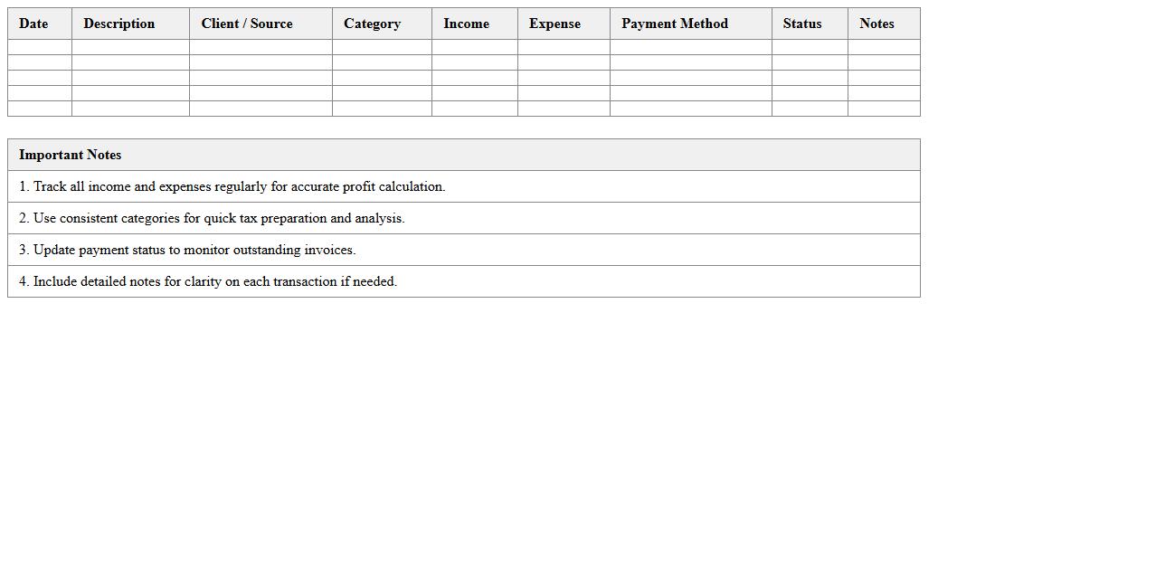Select note 1 about tracking income and expenses
1156x588 pixels.
[232, 186]
